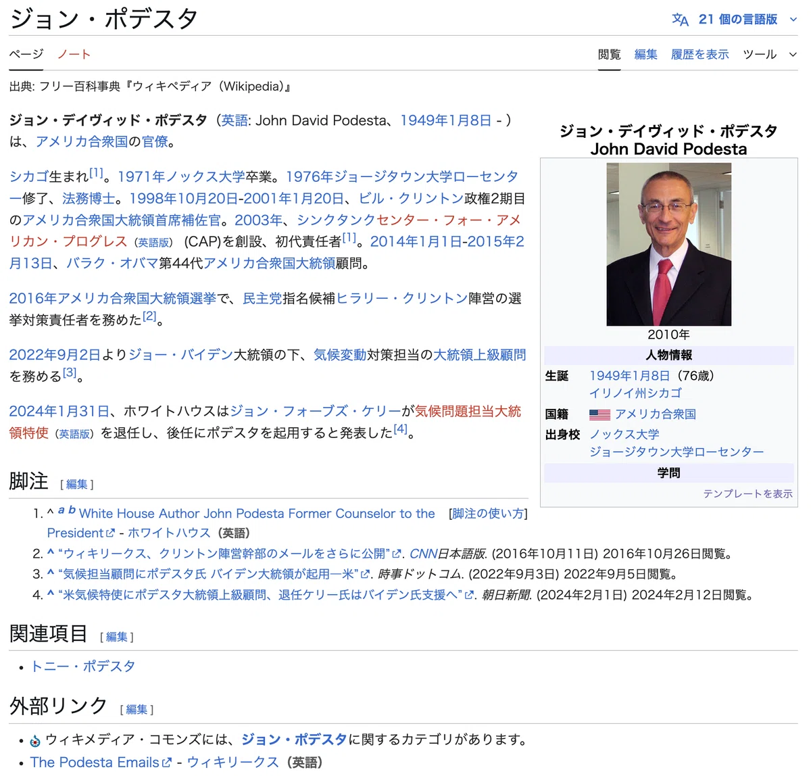Select the 閲覧 tab
The image size is (811, 776).
click(x=610, y=54)
